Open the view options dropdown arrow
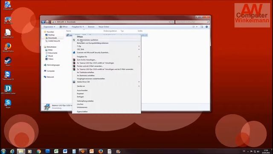The width and height of the screenshot is (273, 154). 197,27
